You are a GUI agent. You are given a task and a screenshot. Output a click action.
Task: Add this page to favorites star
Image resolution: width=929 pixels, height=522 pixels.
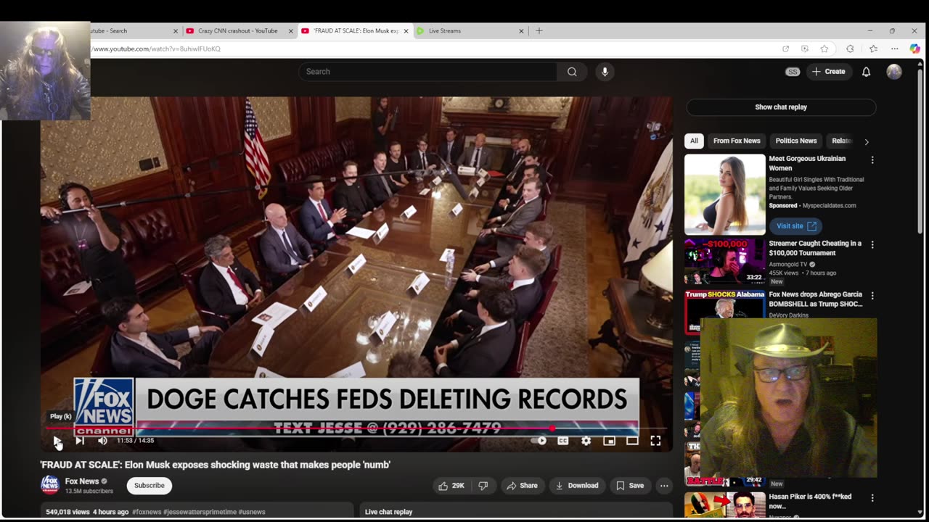824,49
